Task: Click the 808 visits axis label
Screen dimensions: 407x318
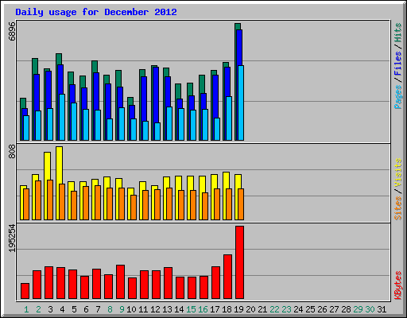Action: (x=12, y=152)
